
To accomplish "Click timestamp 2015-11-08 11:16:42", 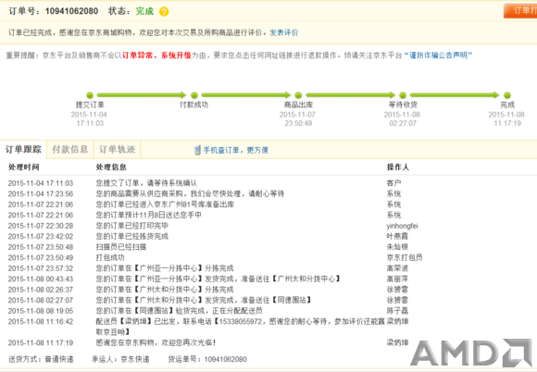I will 41,321.
